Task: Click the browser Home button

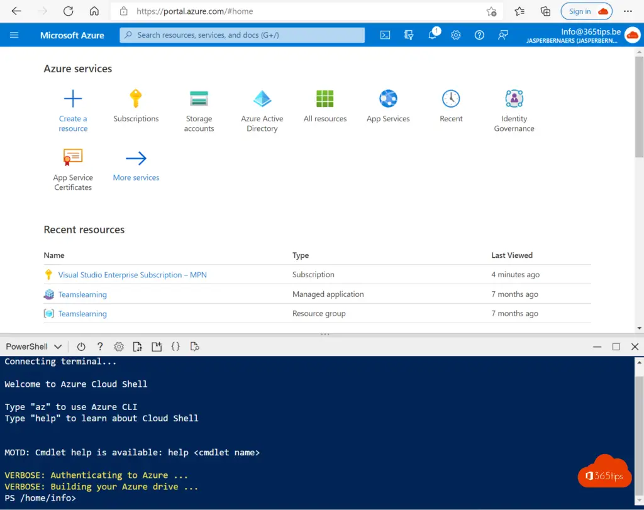Action: coord(94,11)
